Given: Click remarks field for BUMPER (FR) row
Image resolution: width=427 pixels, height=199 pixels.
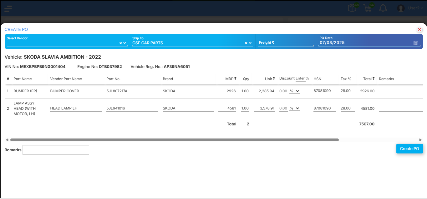Looking at the screenshot, I should pos(401,91).
